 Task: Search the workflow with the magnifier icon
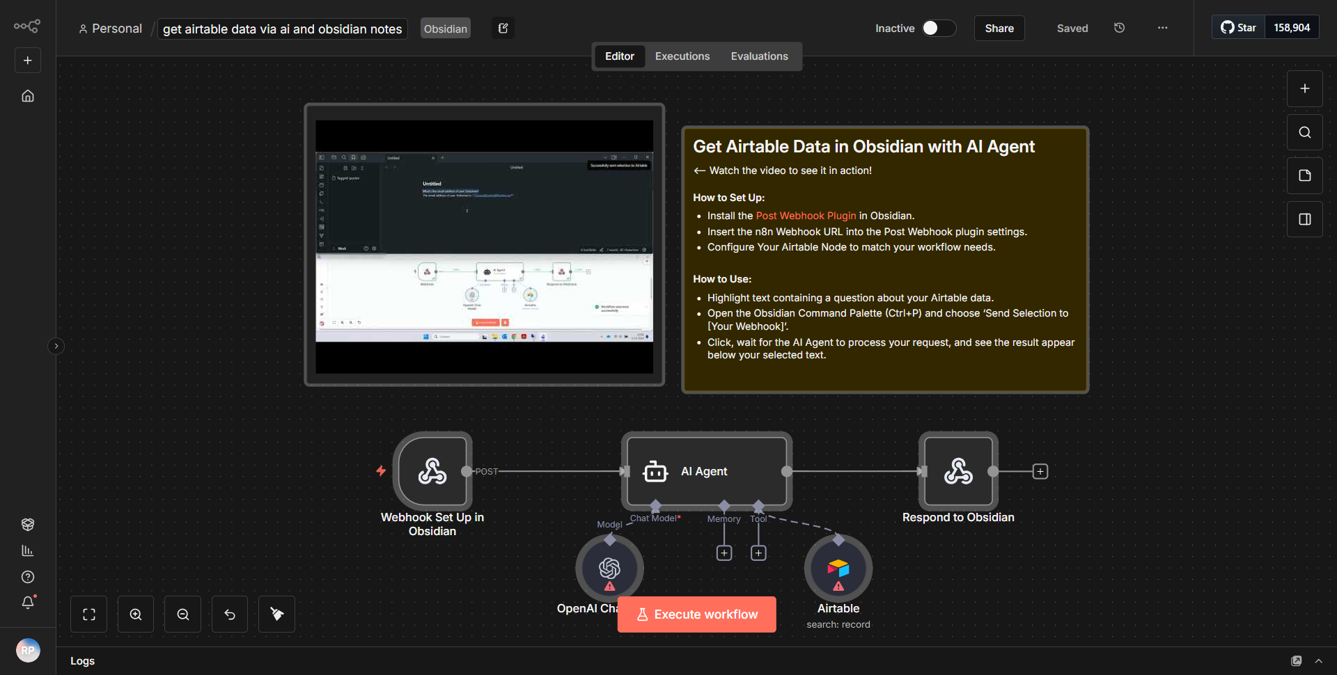point(1304,132)
